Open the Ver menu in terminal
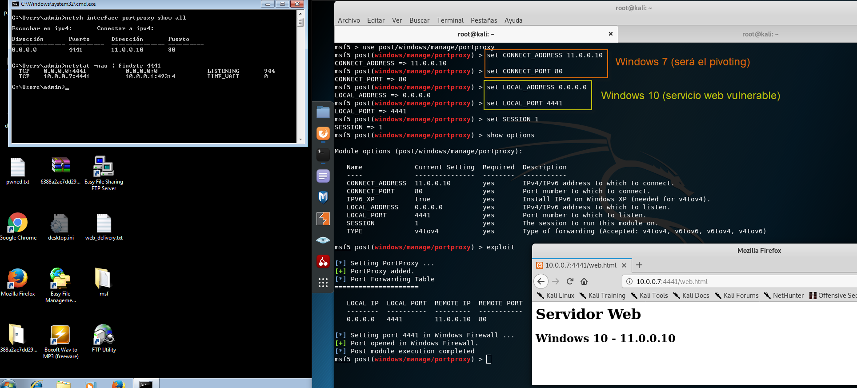This screenshot has width=857, height=388. (397, 20)
